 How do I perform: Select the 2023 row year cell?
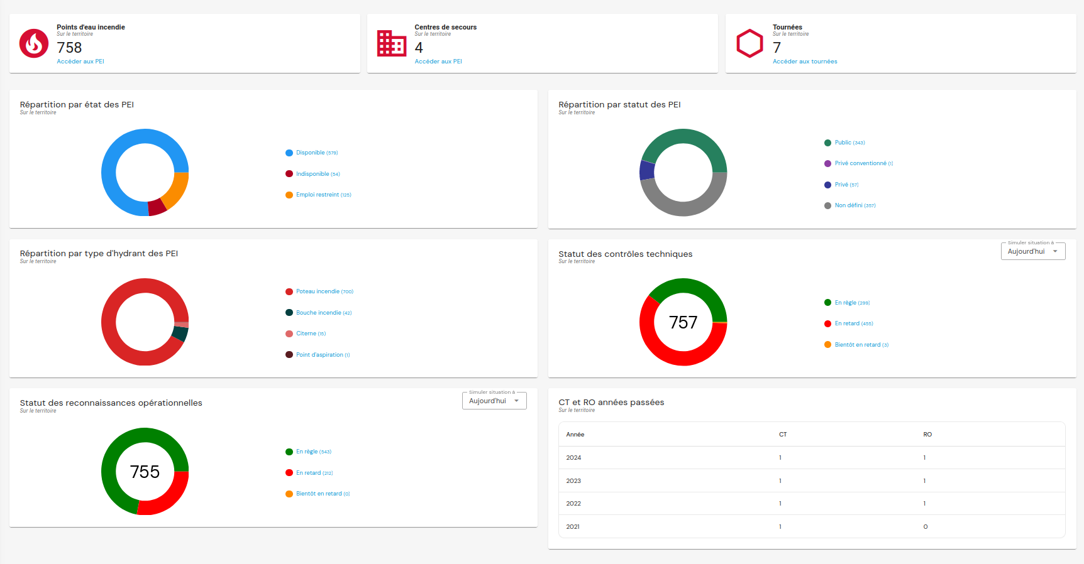tap(573, 481)
